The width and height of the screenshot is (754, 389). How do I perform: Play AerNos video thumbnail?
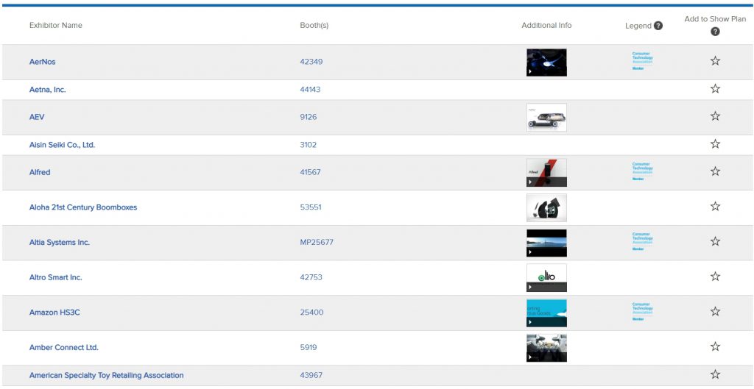(x=546, y=63)
